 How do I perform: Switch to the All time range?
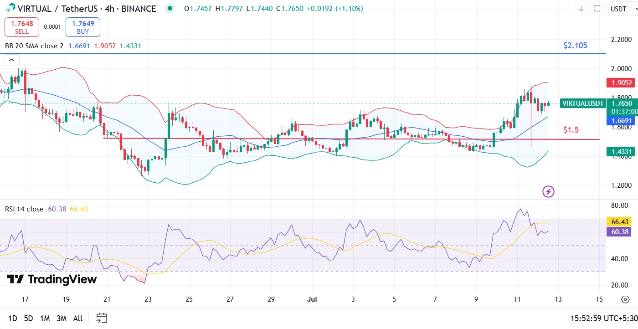coord(78,318)
